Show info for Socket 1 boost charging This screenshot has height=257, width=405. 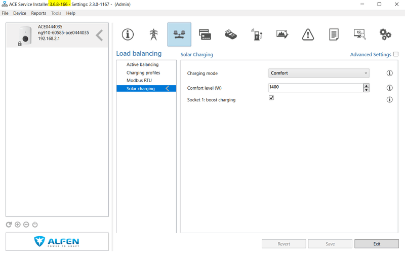point(389,99)
